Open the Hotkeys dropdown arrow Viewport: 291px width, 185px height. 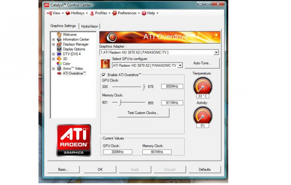(87, 13)
